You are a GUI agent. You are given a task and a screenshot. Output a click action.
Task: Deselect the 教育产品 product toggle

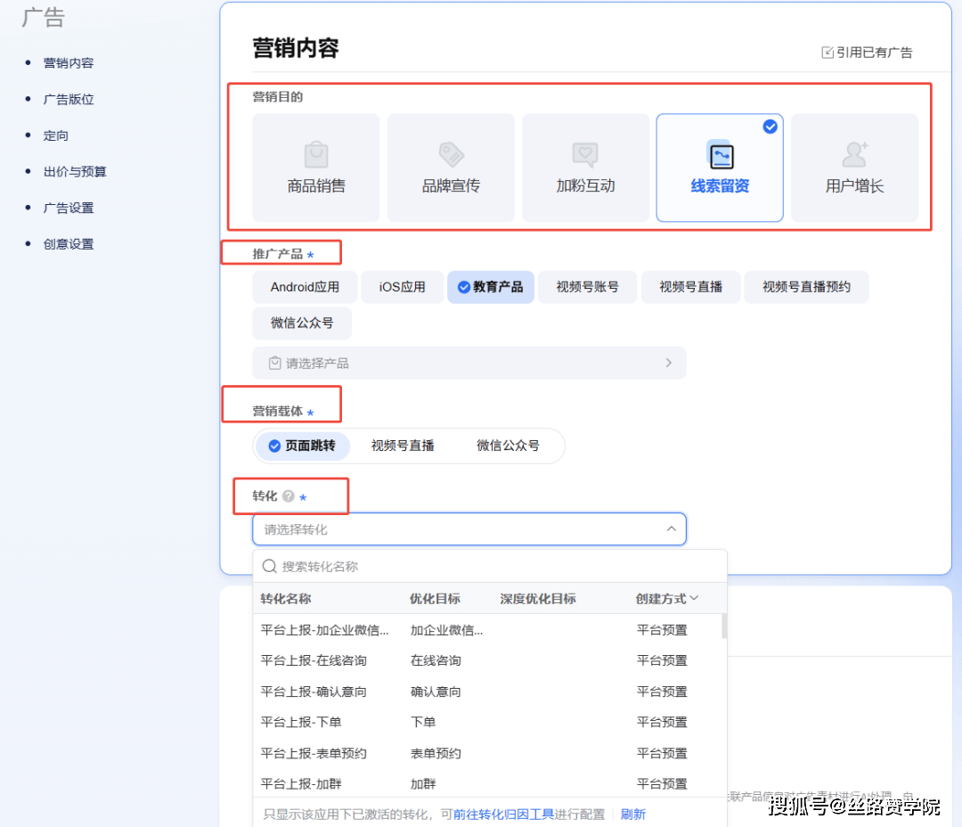click(490, 287)
